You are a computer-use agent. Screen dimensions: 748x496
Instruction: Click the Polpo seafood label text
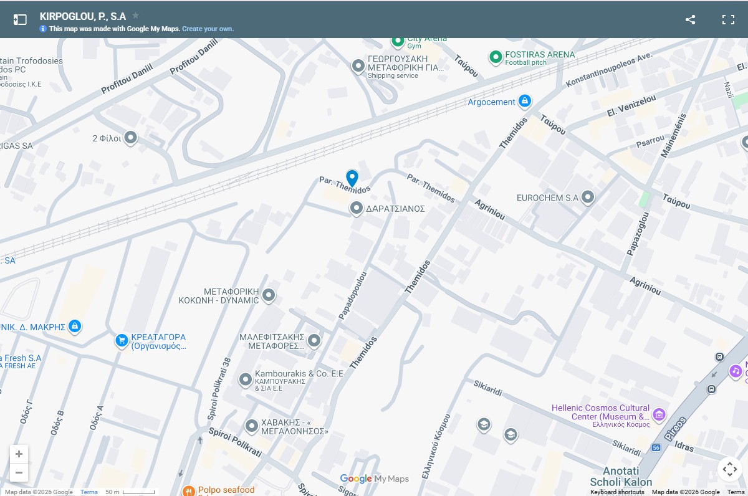[226, 490]
